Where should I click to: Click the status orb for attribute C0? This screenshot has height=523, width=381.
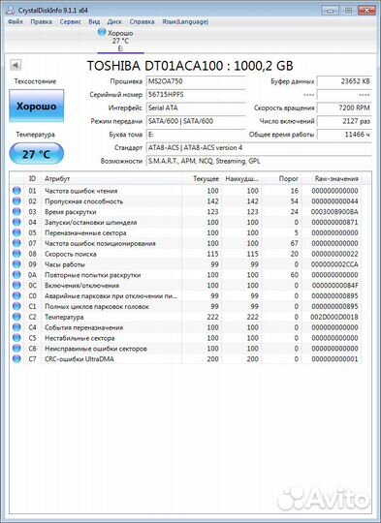(x=16, y=295)
